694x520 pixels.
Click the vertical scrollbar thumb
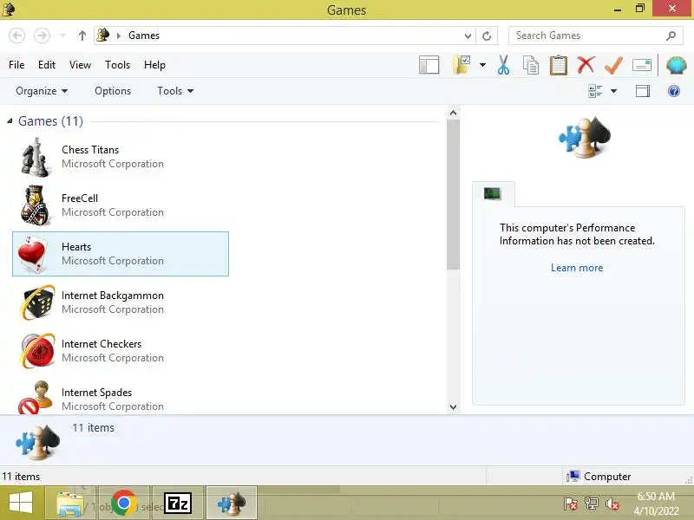453,195
